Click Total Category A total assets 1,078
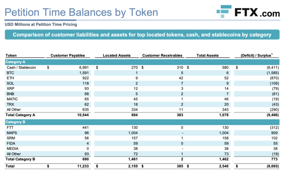285x174 pixels. click(x=224, y=115)
